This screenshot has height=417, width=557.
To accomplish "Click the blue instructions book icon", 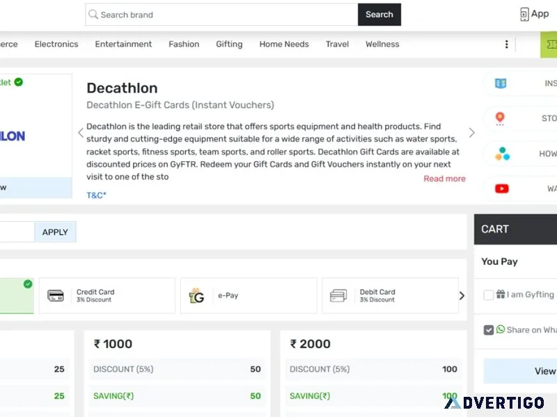I will pyautogui.click(x=501, y=83).
